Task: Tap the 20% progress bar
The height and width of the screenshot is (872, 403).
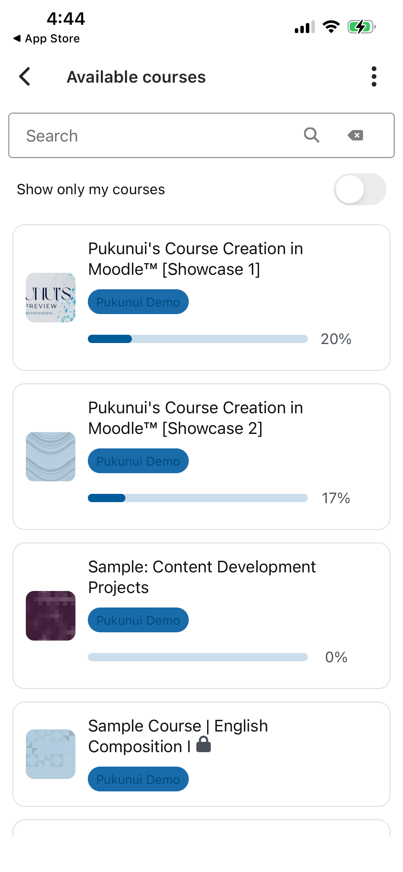Action: (x=198, y=339)
